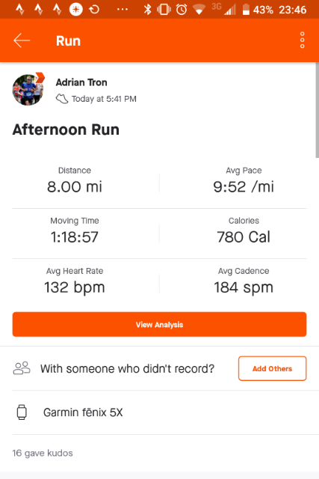Select Adrian Tron athlete name
The width and height of the screenshot is (319, 479).
81,82
